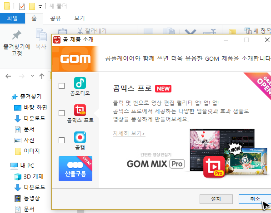Select the 곰캠 recorder icon
The height and width of the screenshot is (213, 271).
click(x=80, y=137)
